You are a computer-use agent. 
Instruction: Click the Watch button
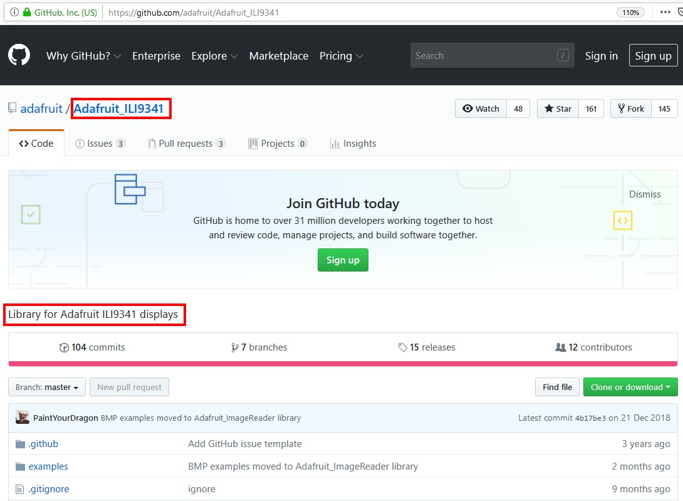(481, 108)
